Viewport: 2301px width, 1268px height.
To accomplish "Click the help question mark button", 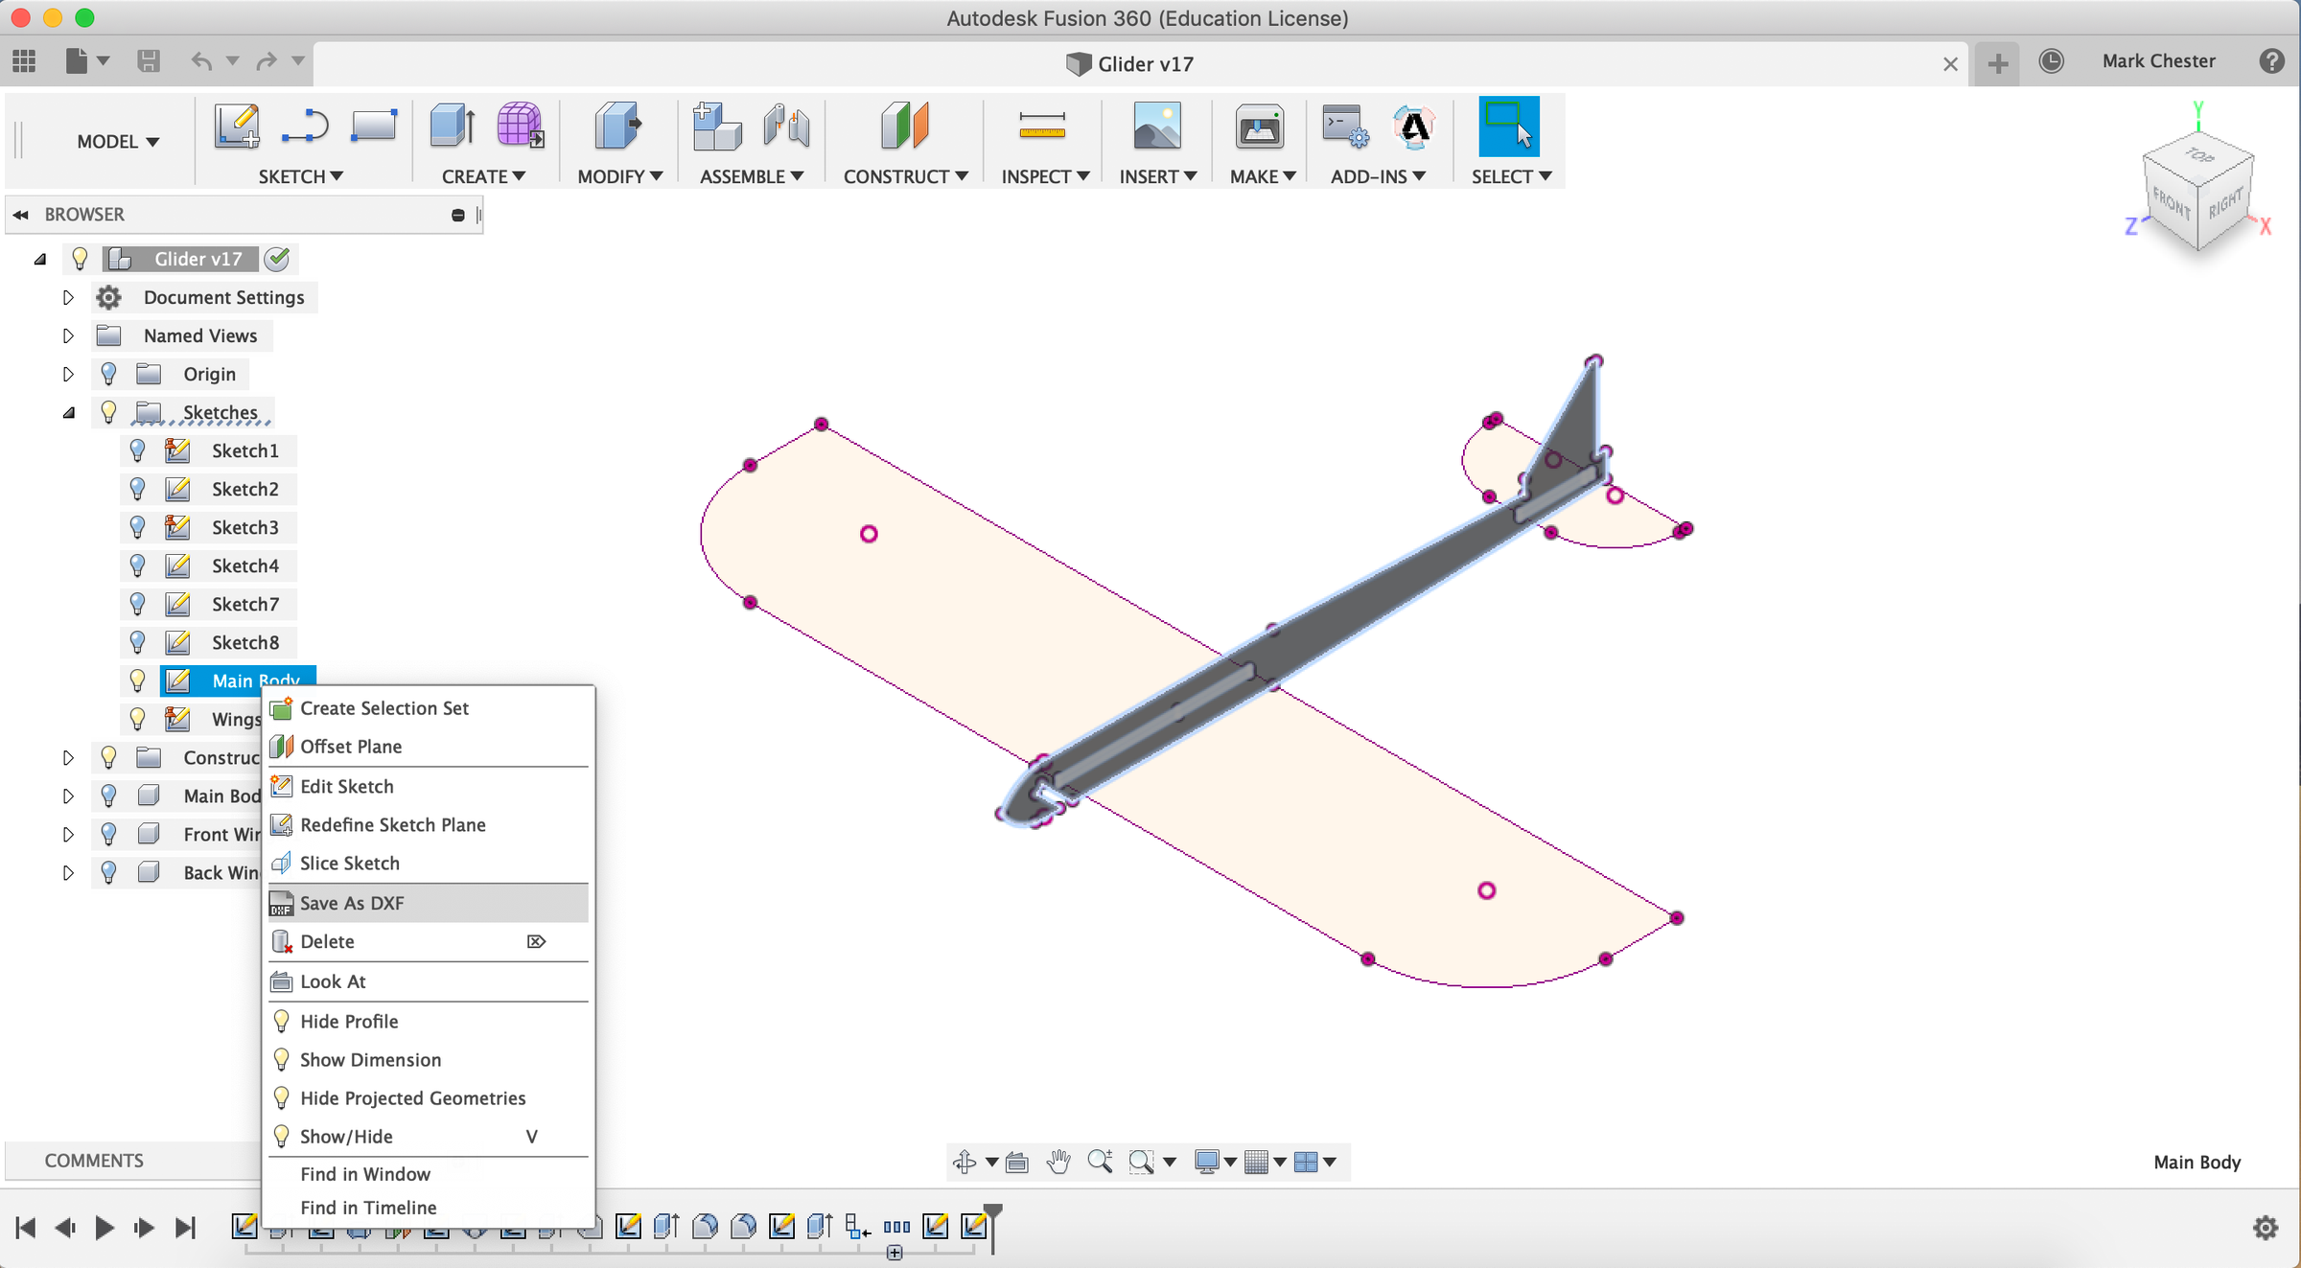I will pos(2272,61).
